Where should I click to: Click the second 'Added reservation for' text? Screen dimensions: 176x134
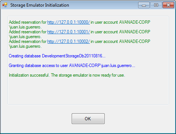coord(28,32)
